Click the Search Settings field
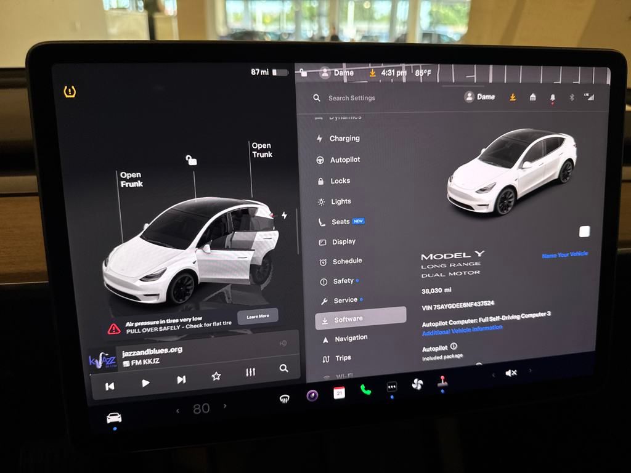The height and width of the screenshot is (473, 631). [x=351, y=98]
